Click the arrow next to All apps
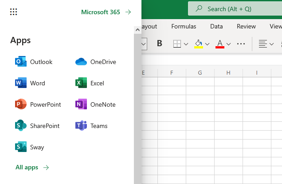The image size is (282, 184). (46, 168)
